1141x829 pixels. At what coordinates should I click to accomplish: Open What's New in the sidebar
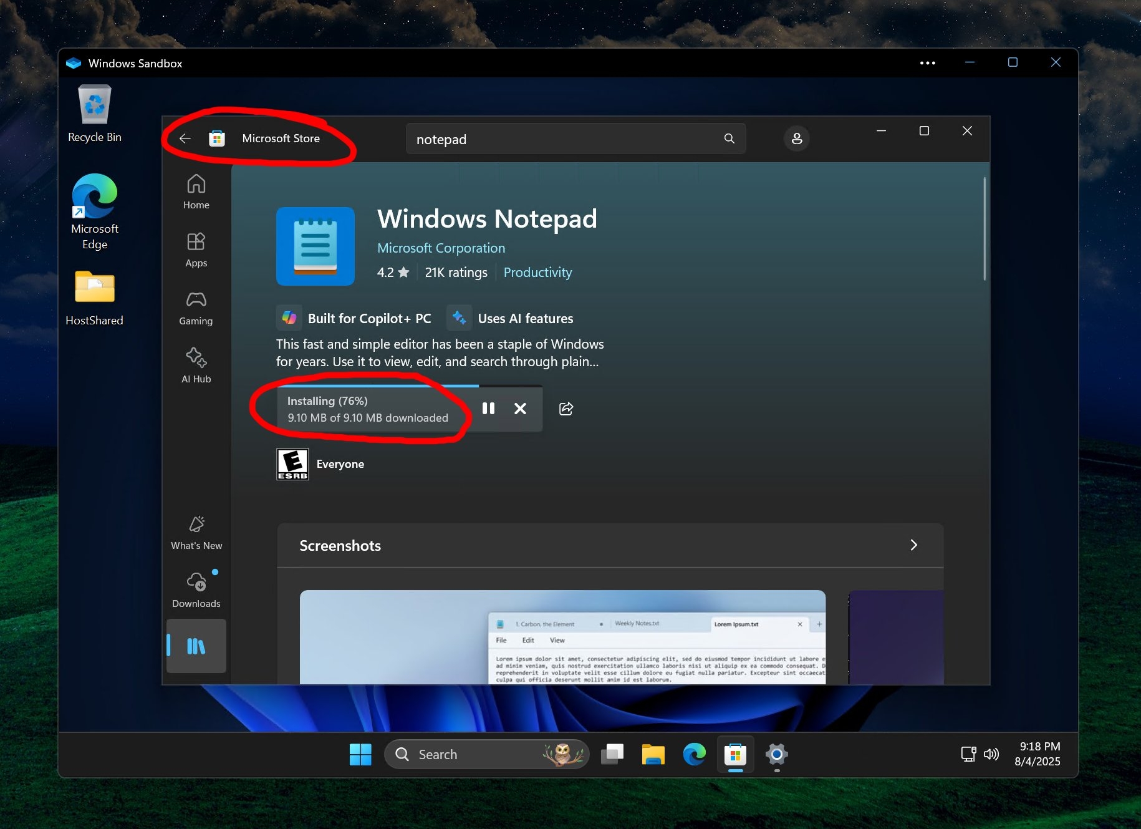click(x=196, y=532)
